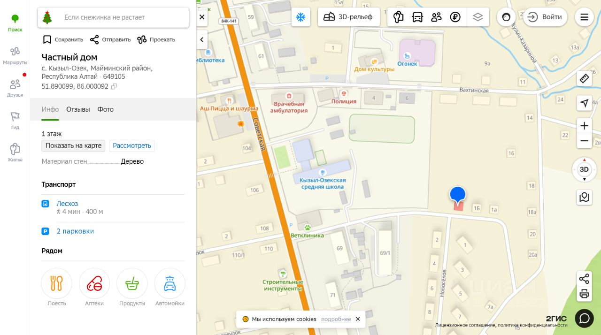Viewport: 601px width, 335px height.
Task: Open the Лицензионное соглашение footer link
Action: (465, 325)
